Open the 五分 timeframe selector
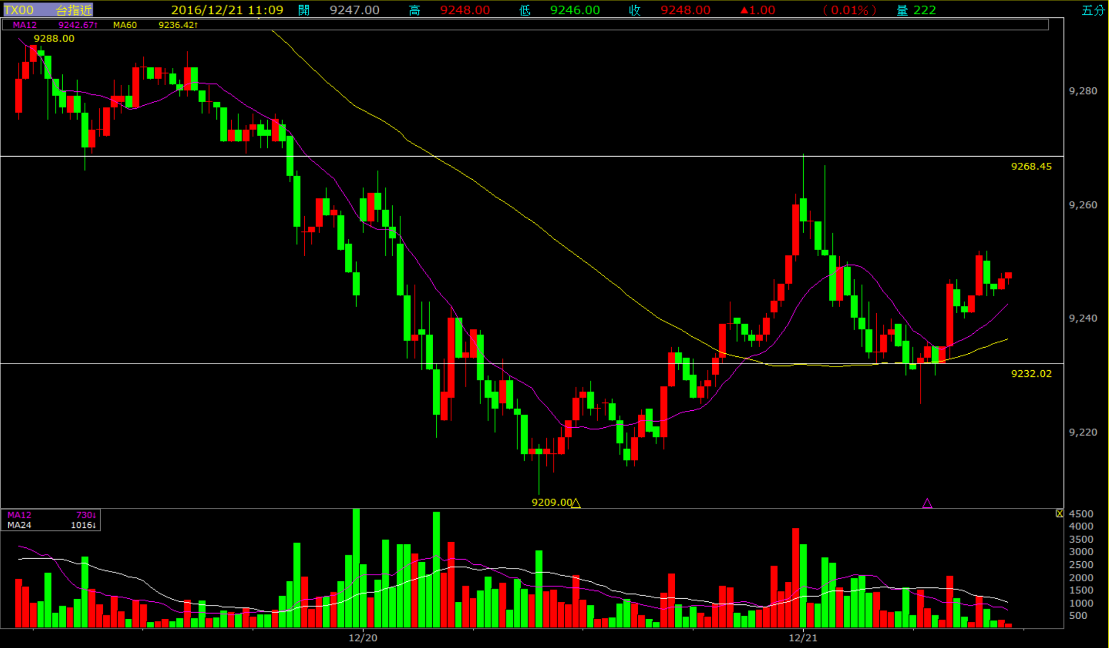The height and width of the screenshot is (648, 1109). (x=1093, y=10)
